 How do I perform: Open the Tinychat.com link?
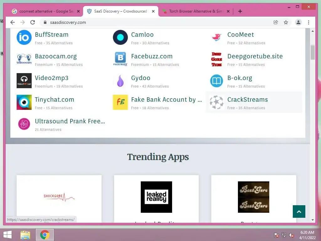click(x=55, y=99)
